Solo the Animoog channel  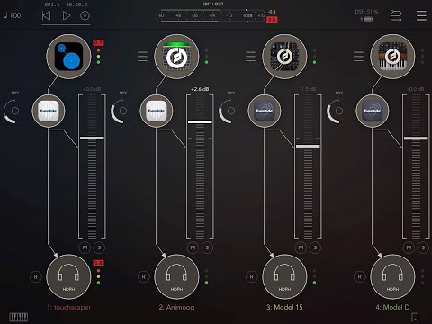[x=207, y=247]
